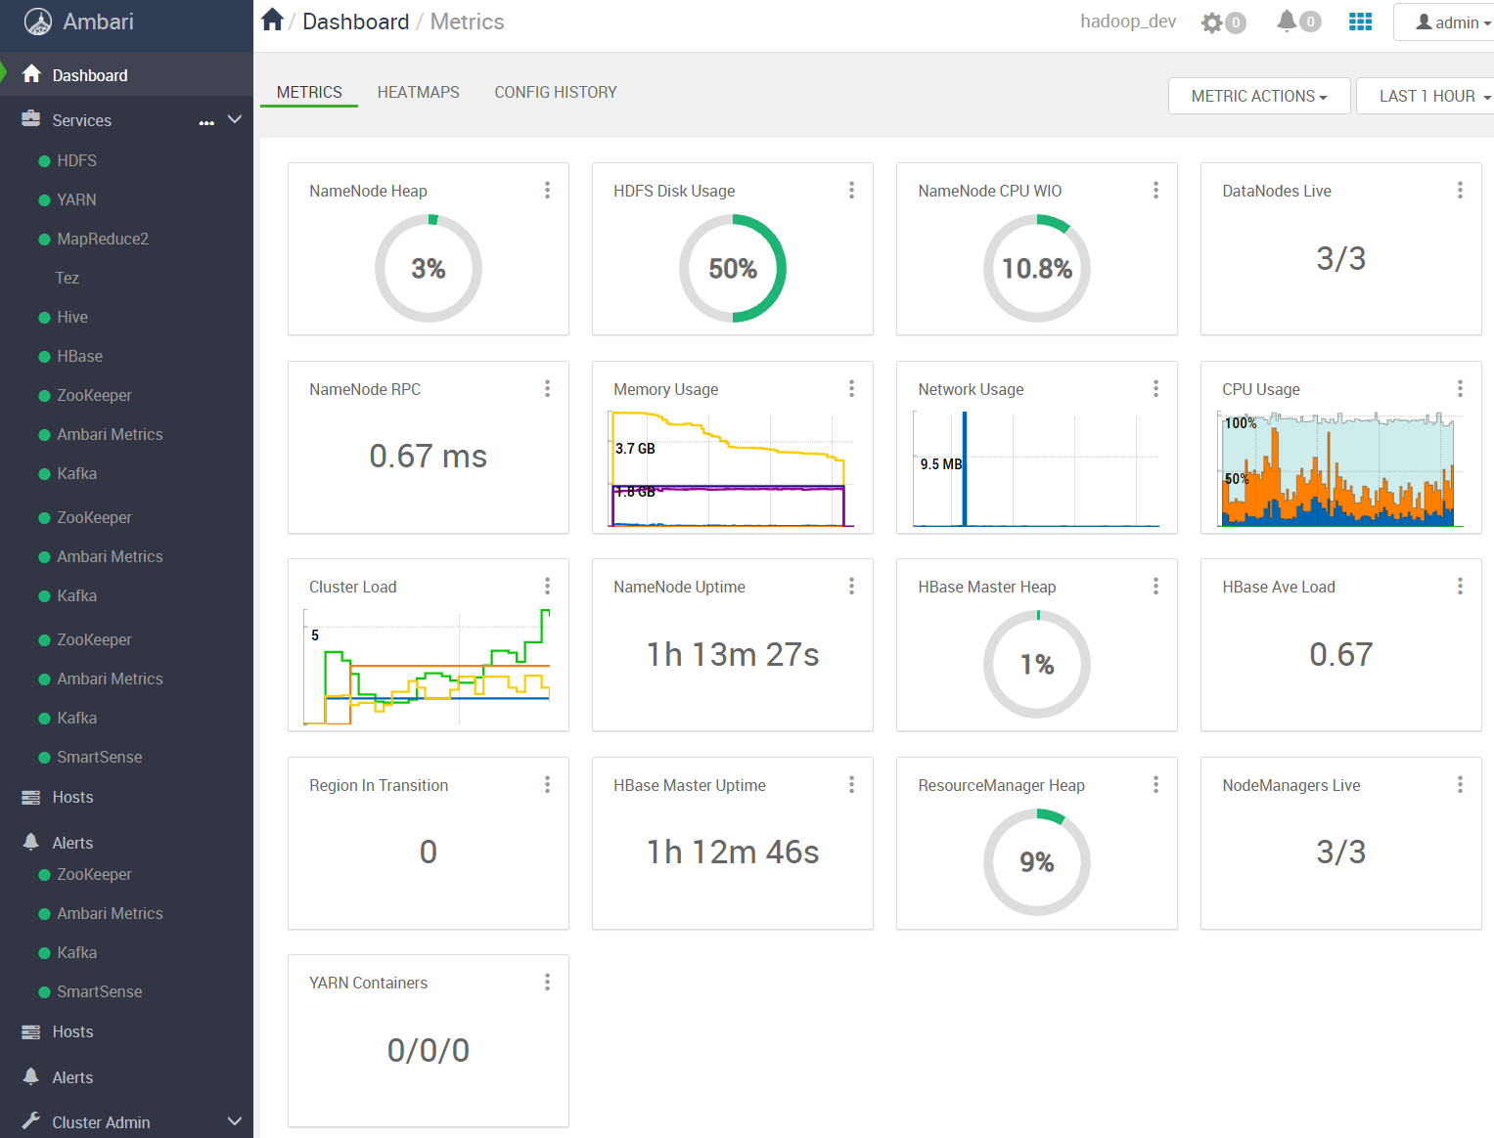Open HDFS Disk Usage widget options menu
This screenshot has height=1138, width=1494.
coord(851,191)
